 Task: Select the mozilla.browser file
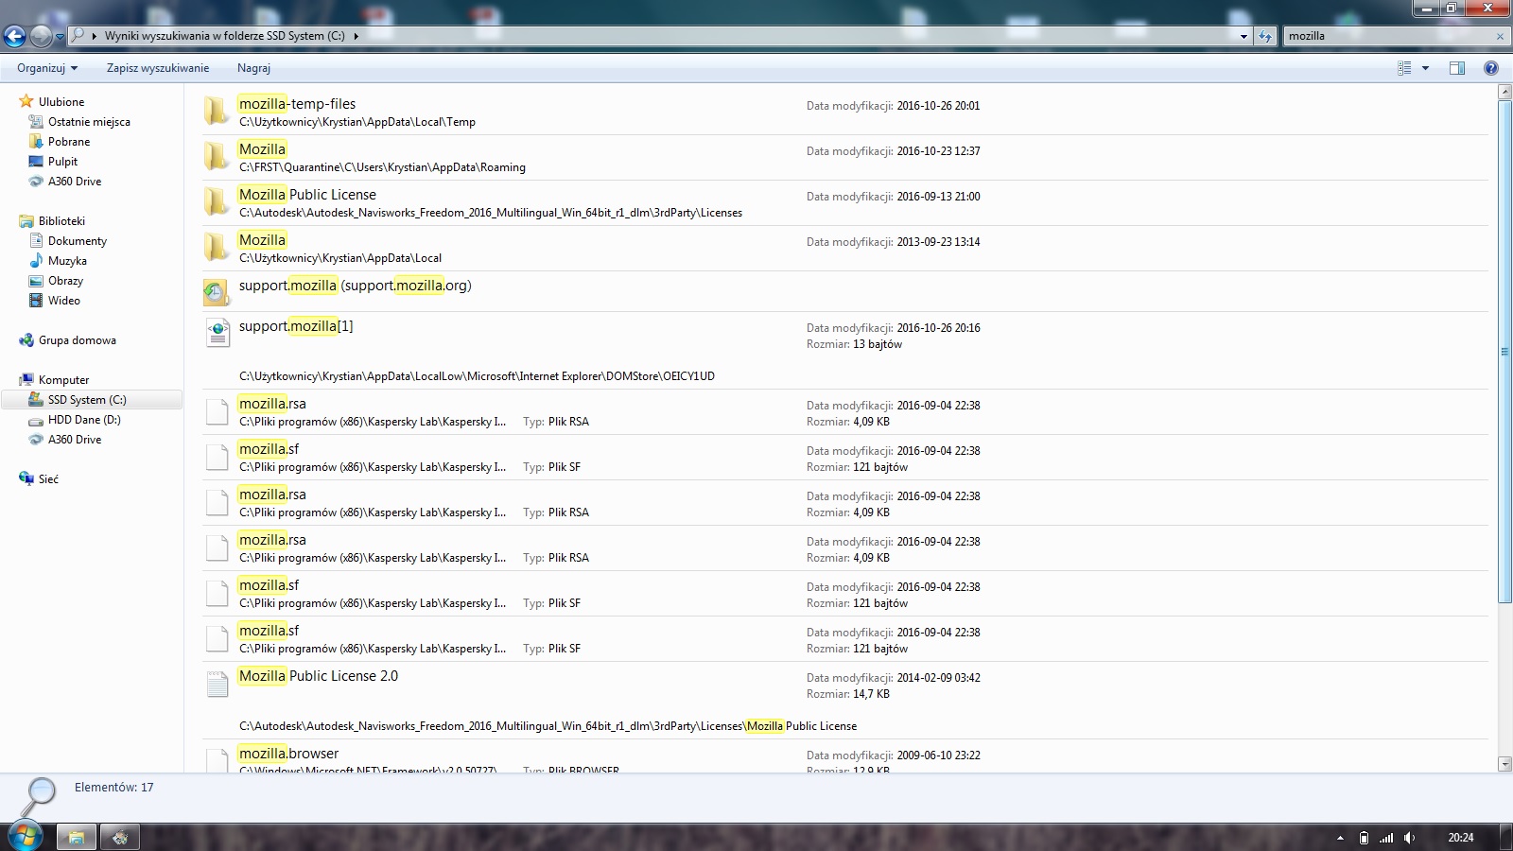point(844,756)
